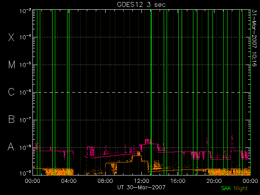Image resolution: width=260 pixels, height=195 pixels.
Task: Click the '31-Mar-2007 10:16' timestamp
Action: (x=254, y=38)
